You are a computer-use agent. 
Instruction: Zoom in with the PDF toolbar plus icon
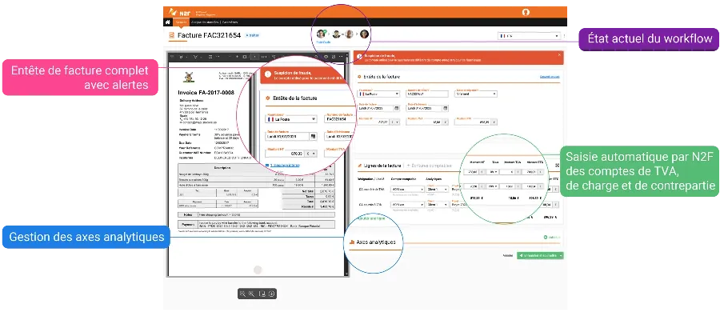tap(237, 57)
